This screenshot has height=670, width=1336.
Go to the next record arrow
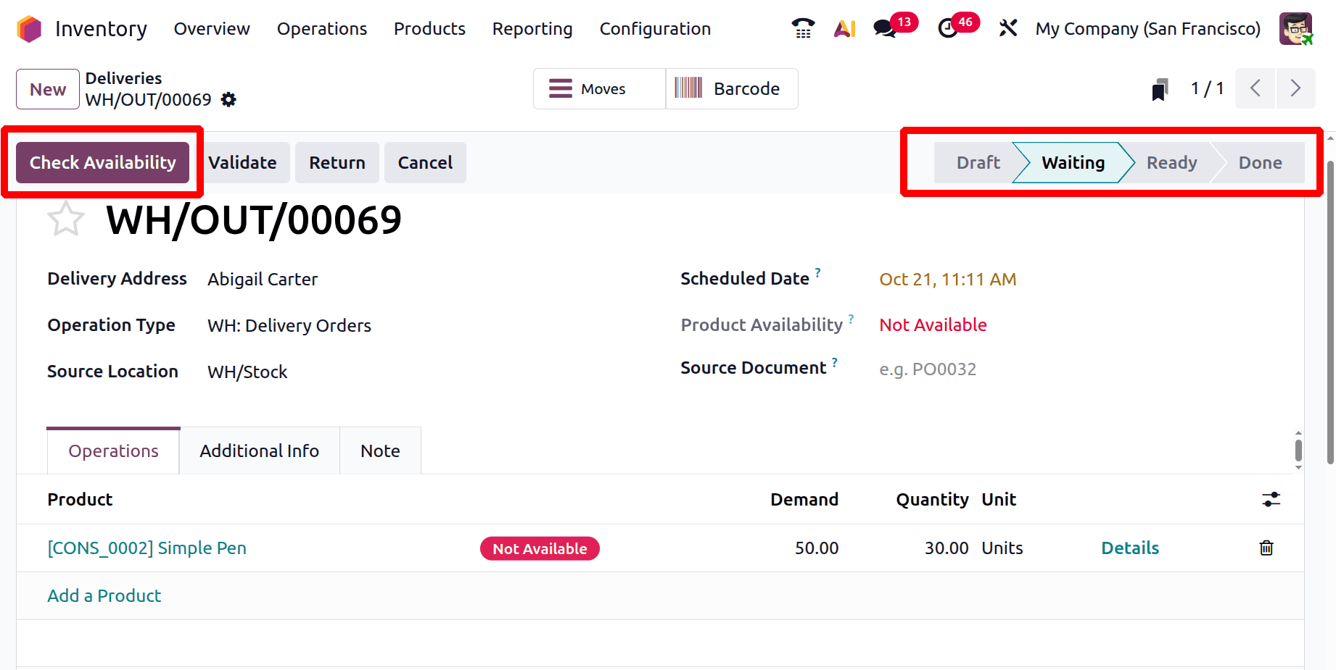(x=1295, y=88)
